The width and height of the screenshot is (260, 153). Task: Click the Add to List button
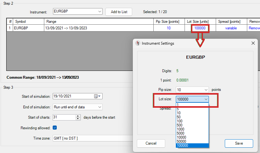(x=118, y=12)
